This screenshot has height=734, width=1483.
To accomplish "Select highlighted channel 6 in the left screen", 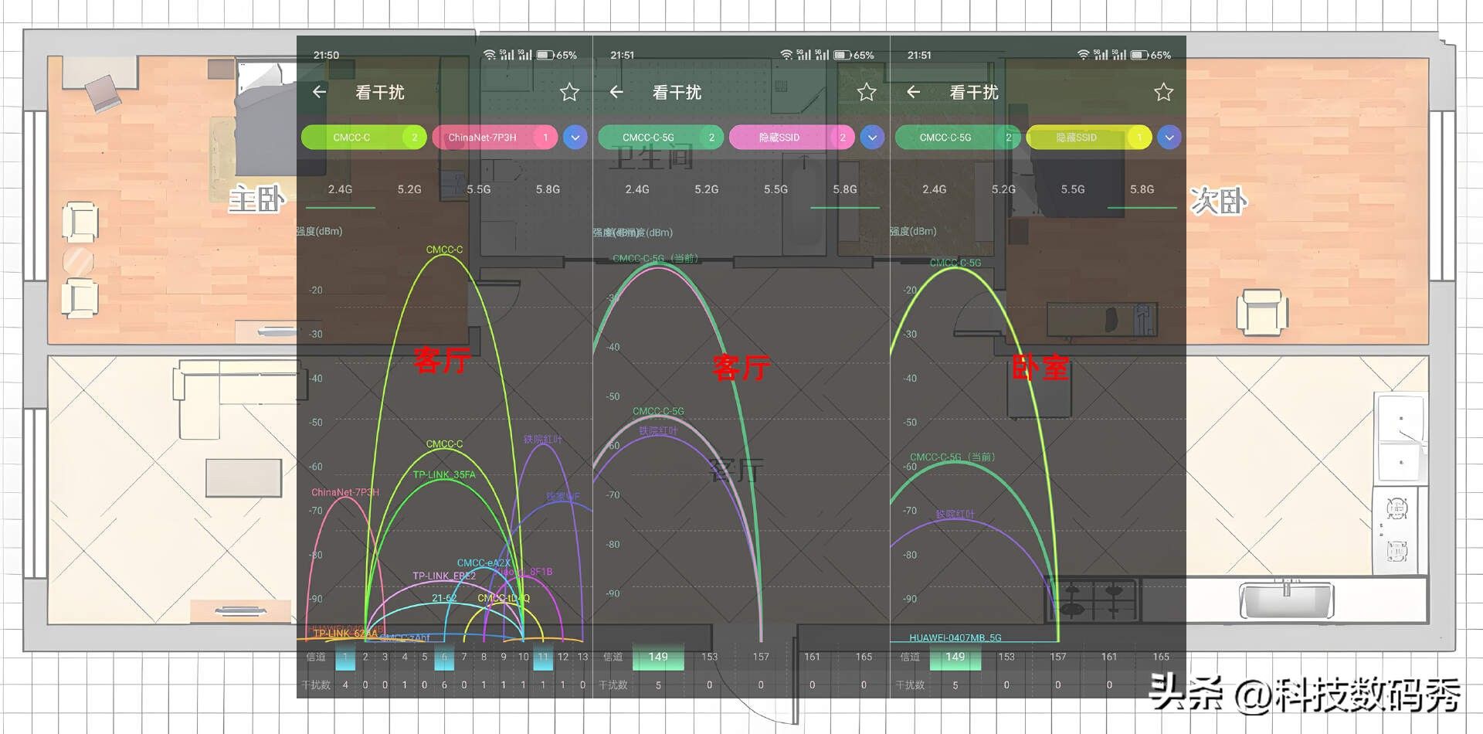I will tap(444, 658).
